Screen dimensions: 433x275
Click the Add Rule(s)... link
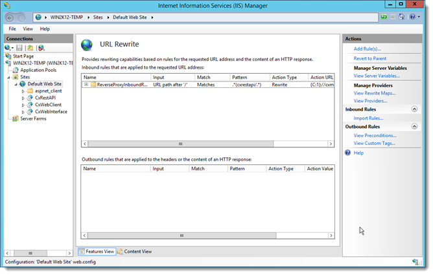click(368, 49)
